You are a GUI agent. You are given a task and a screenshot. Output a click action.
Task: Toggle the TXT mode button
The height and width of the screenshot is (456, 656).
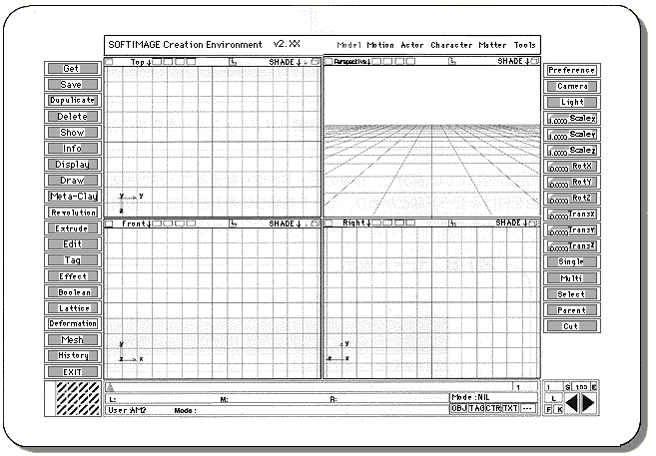[x=510, y=408]
